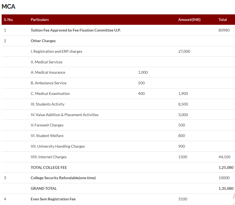Click serial number 2 in the Other Charges row
The image size is (235, 205).
coord(5,41)
